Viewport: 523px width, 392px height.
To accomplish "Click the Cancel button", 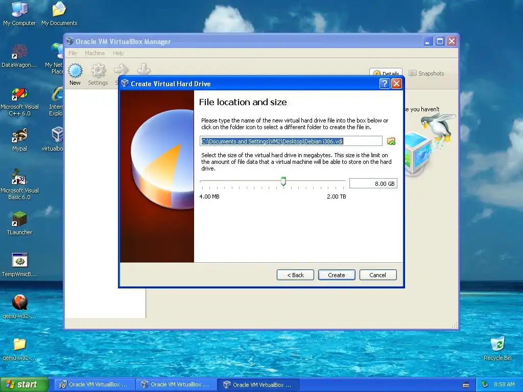I will tap(378, 275).
